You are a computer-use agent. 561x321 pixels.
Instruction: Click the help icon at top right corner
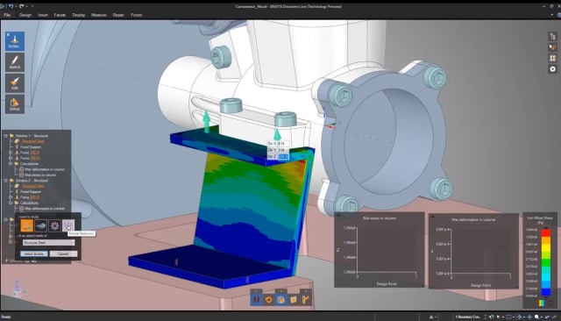click(x=559, y=15)
